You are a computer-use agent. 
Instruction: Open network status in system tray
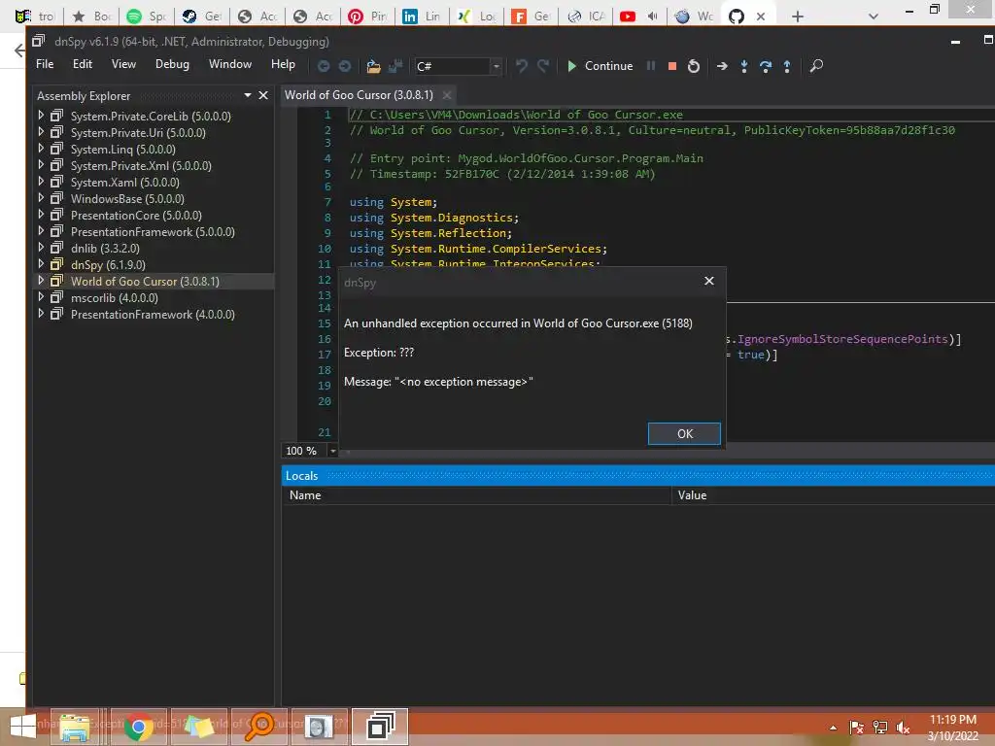[x=880, y=728]
